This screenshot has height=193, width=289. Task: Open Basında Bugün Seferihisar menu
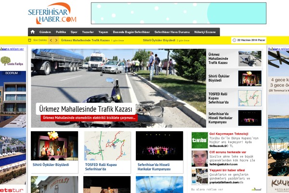click(131, 32)
